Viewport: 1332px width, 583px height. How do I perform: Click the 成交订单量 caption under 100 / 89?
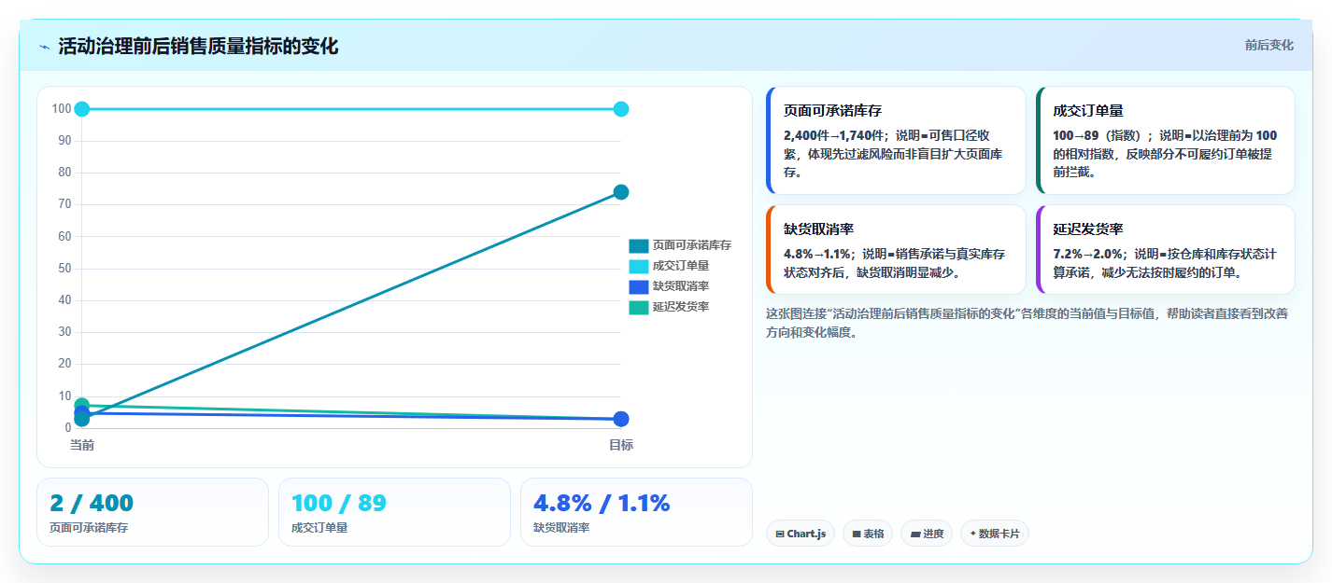point(319,528)
